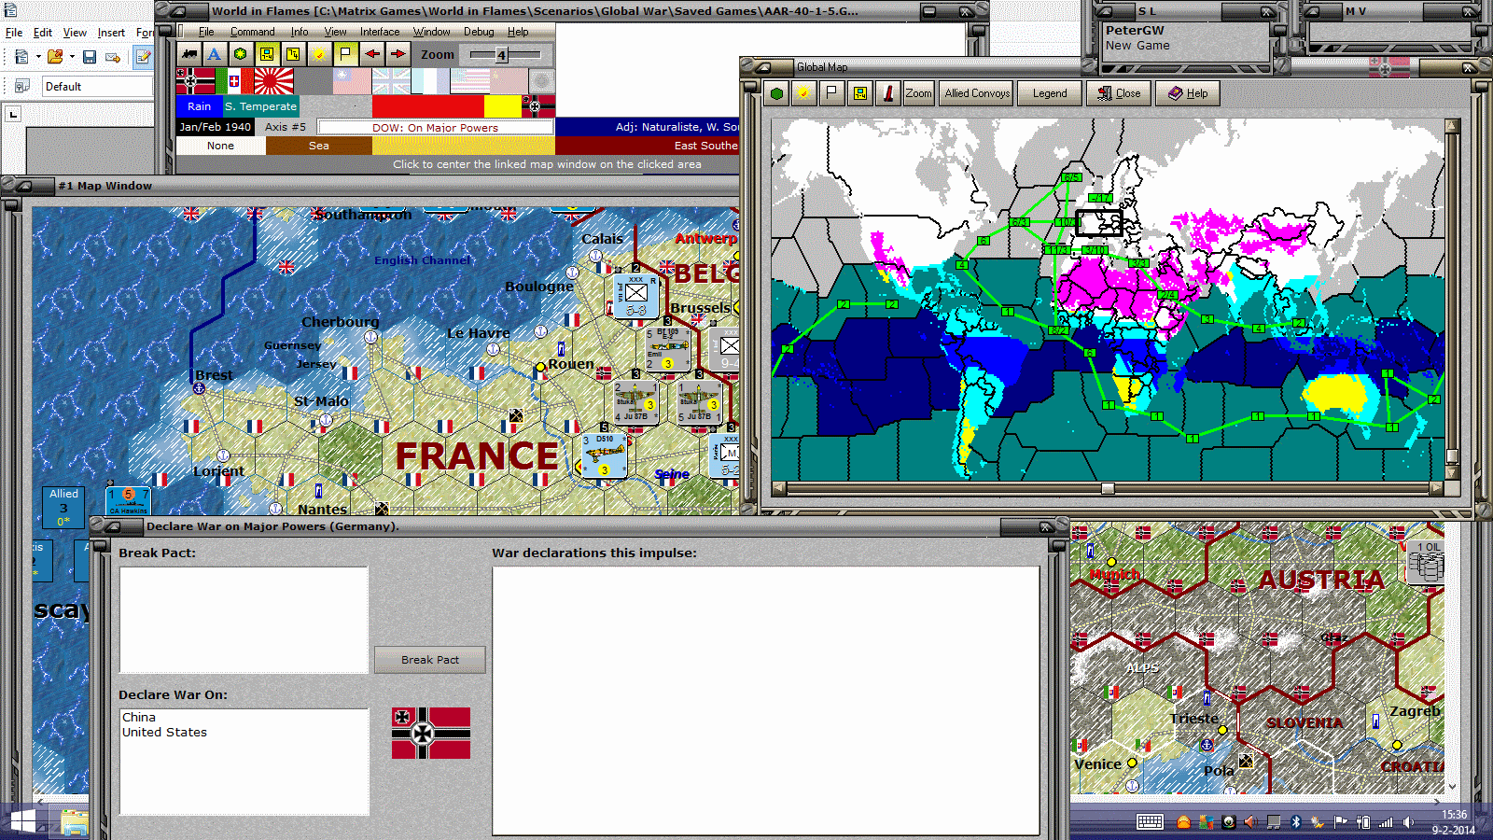
Task: Toggle the yellow unit icon in Global Map
Action: pos(859,93)
